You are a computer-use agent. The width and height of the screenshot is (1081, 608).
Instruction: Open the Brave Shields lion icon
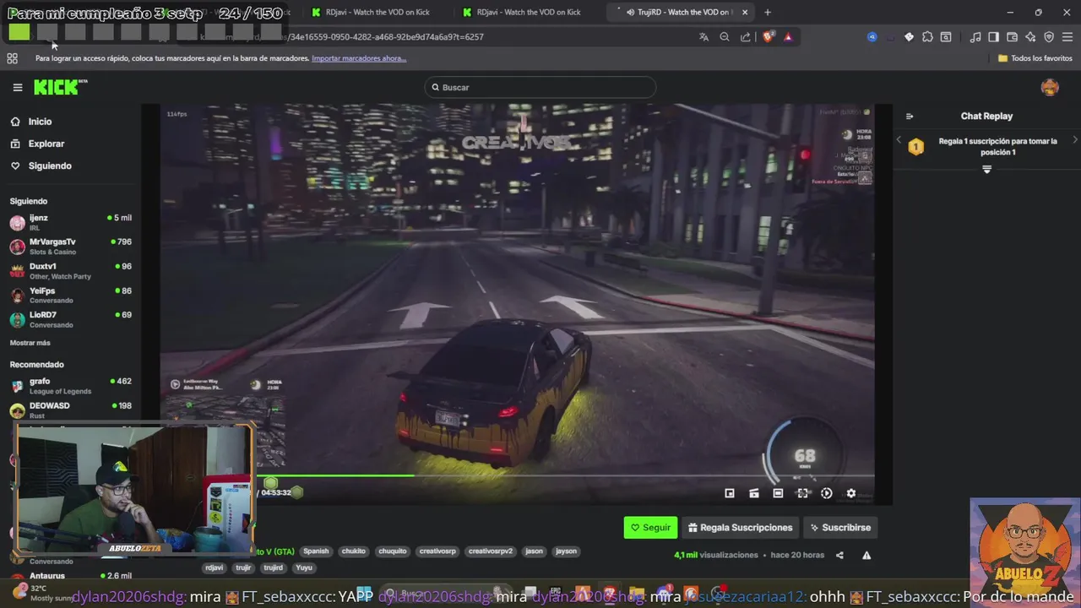point(769,37)
